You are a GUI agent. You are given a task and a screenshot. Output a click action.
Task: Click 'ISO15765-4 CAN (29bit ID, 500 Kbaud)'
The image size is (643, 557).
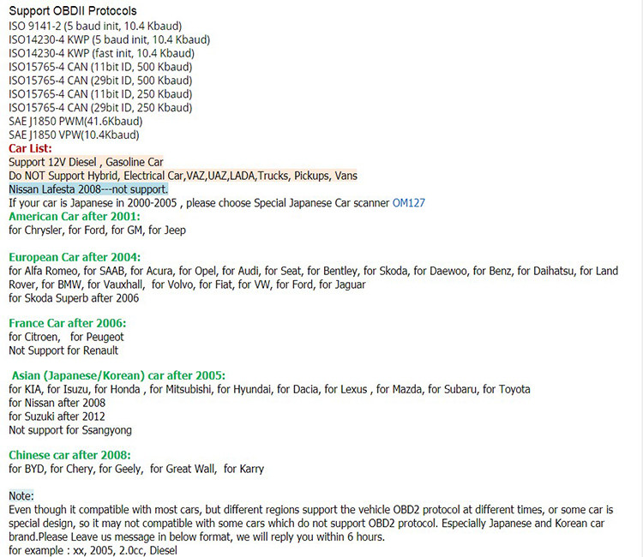click(100, 81)
